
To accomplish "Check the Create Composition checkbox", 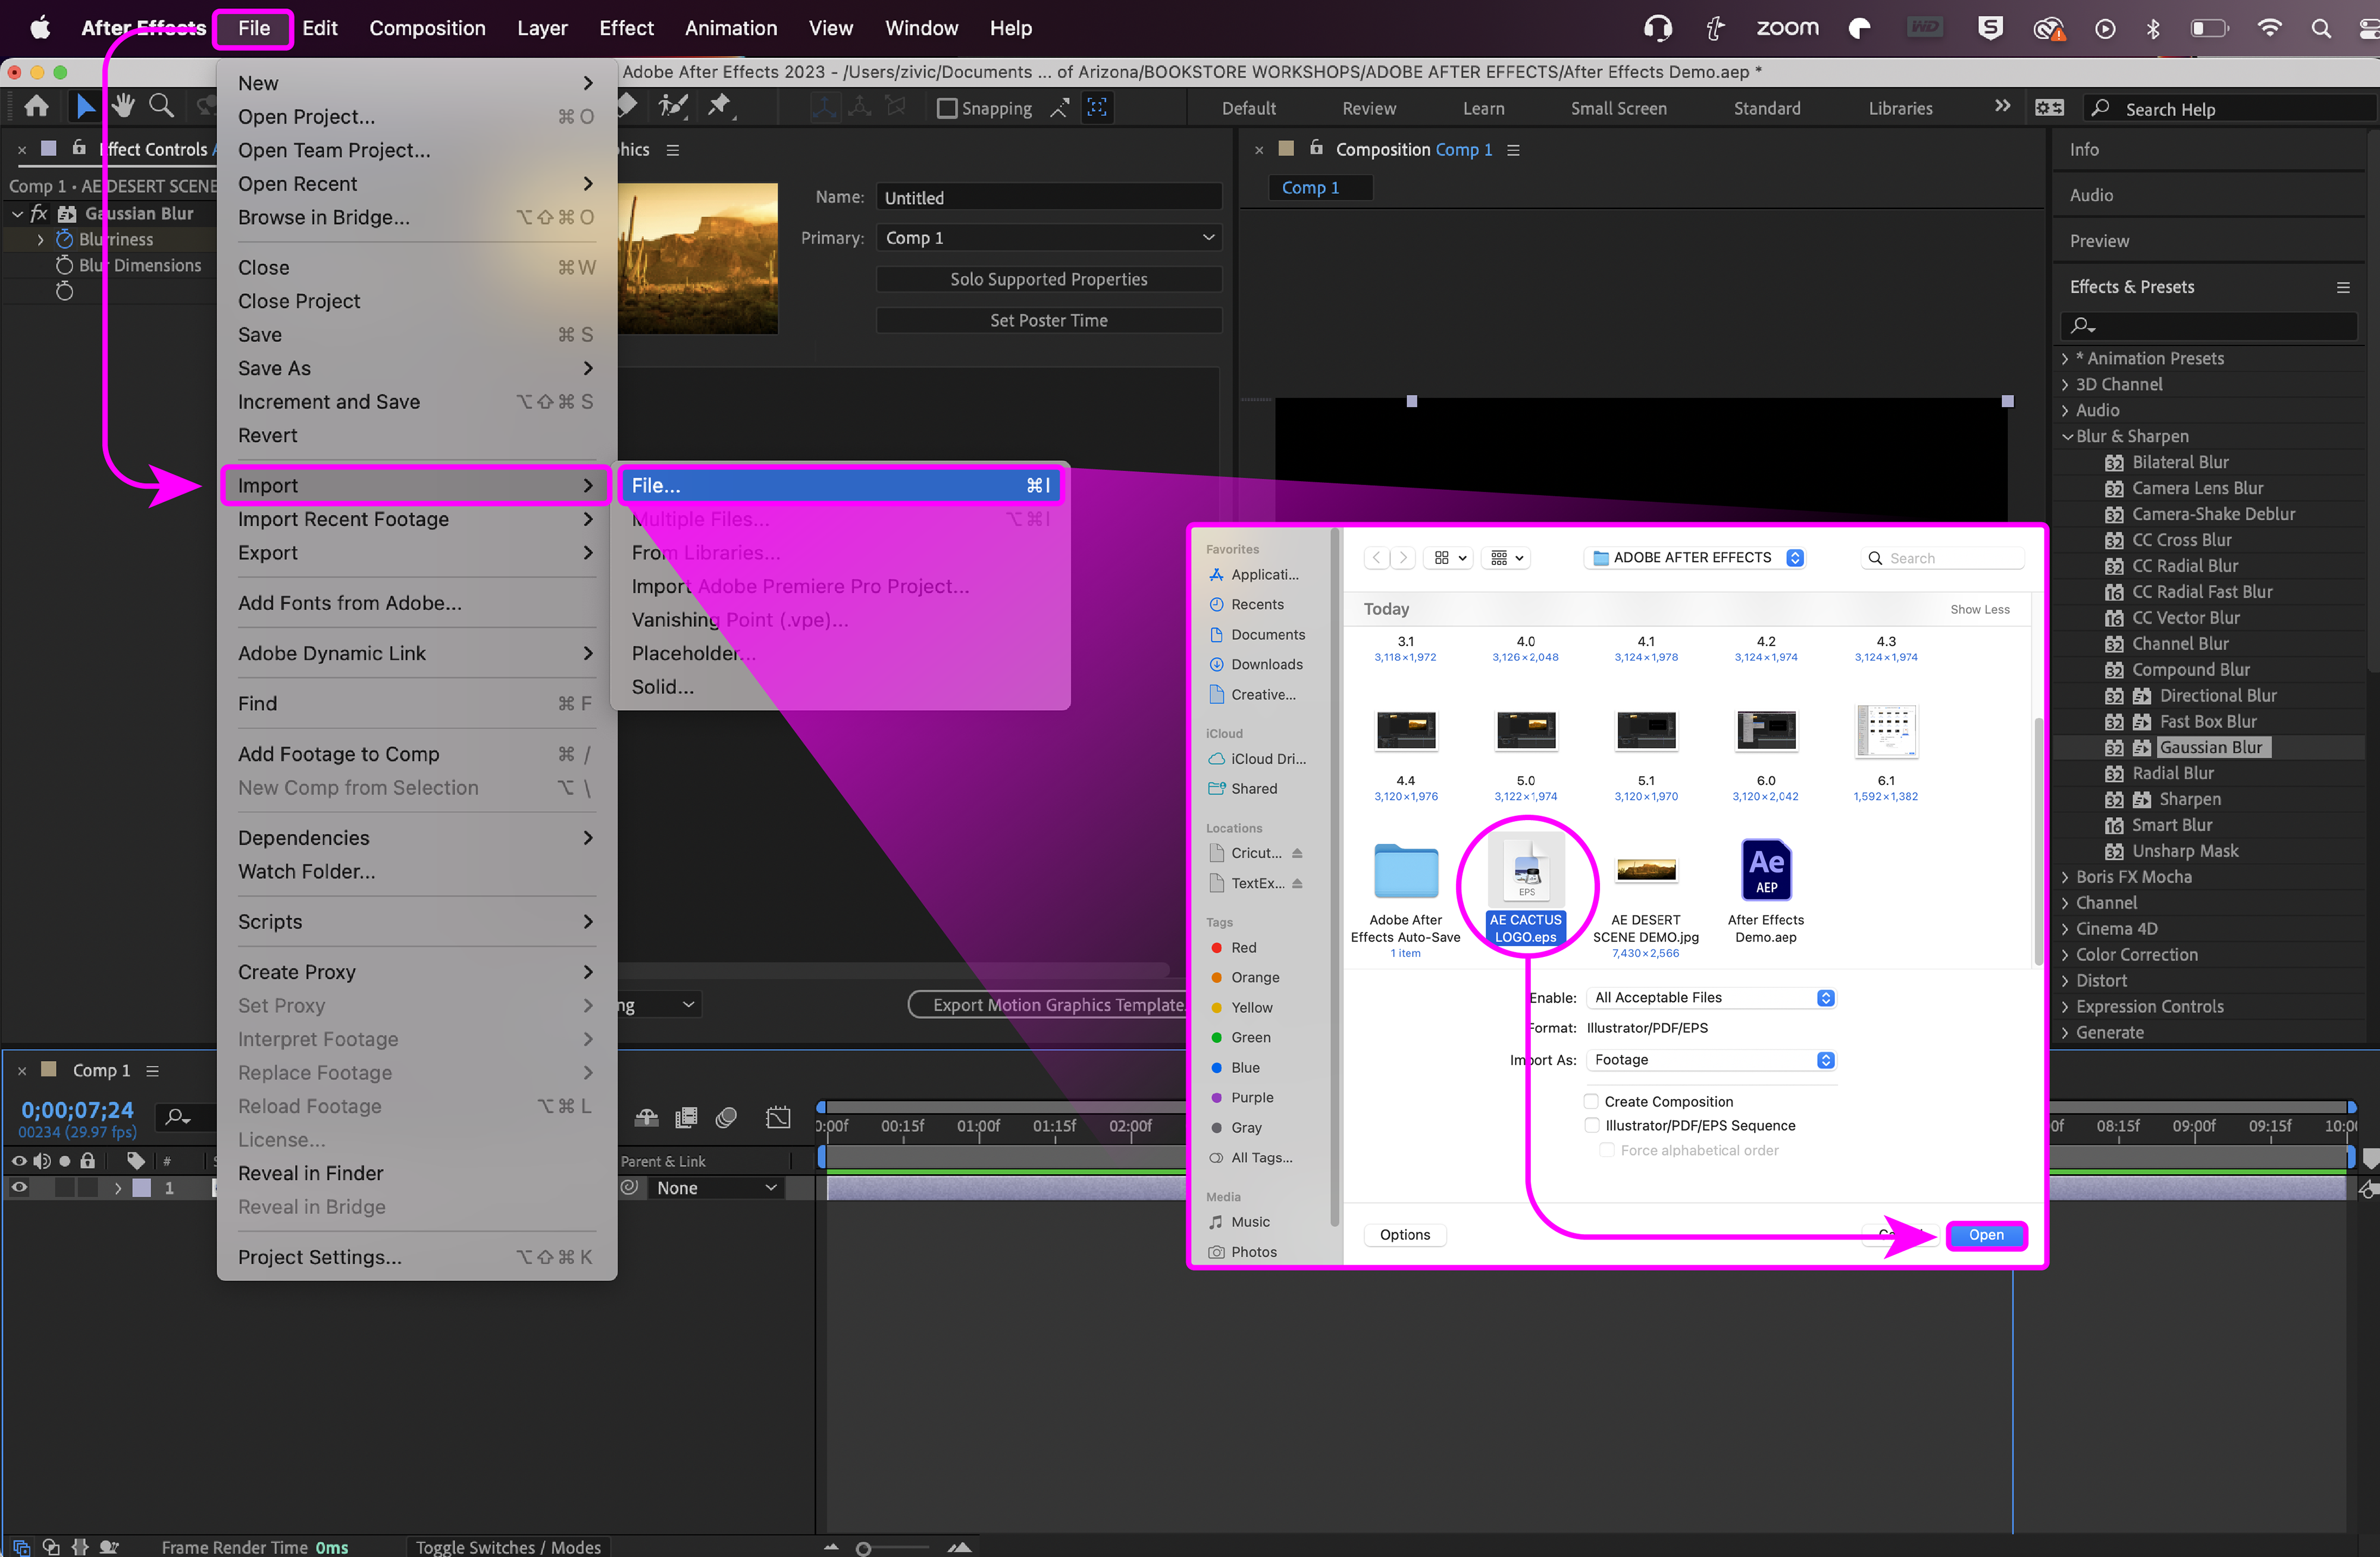I will pyautogui.click(x=1591, y=1101).
